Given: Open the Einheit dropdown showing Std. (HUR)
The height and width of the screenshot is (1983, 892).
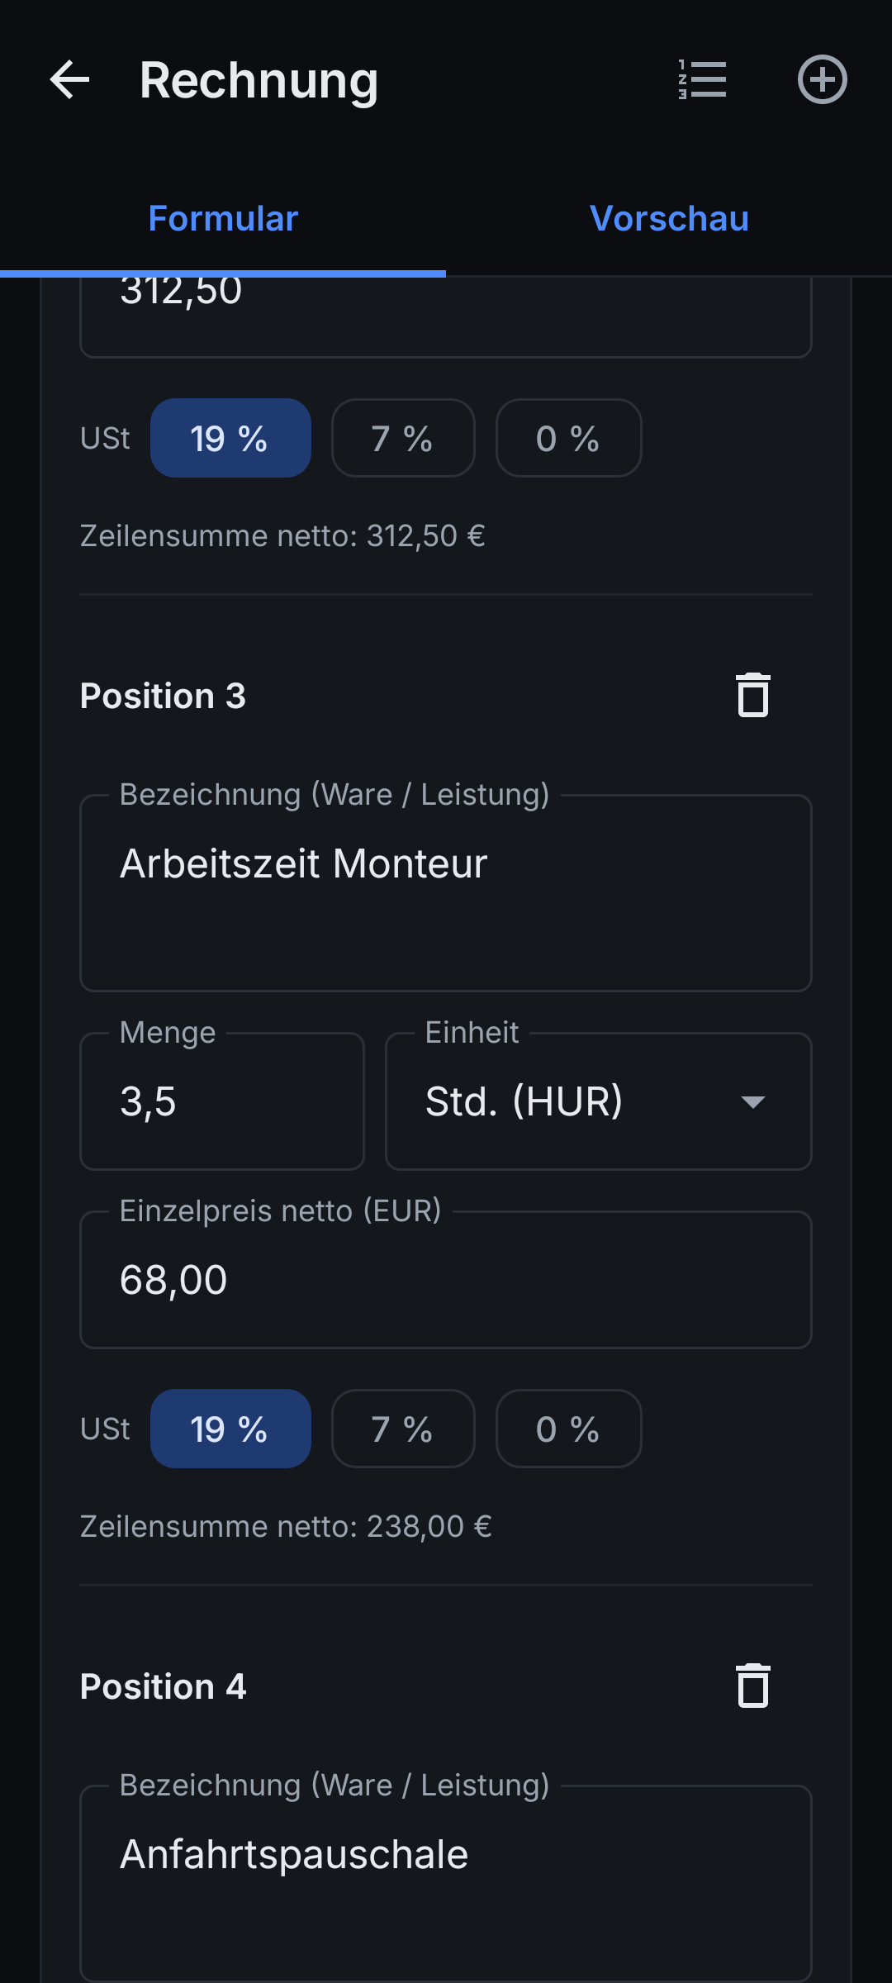Looking at the screenshot, I should tap(599, 1101).
